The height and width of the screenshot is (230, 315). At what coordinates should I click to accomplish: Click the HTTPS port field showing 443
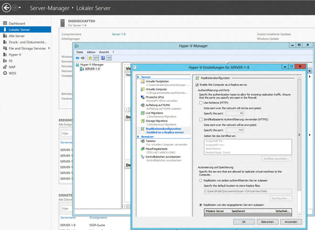235,130
